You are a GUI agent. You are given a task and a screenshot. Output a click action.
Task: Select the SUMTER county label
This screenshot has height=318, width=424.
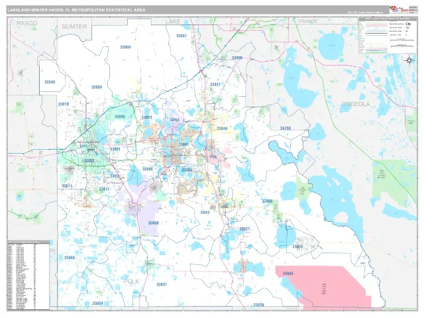74,26
